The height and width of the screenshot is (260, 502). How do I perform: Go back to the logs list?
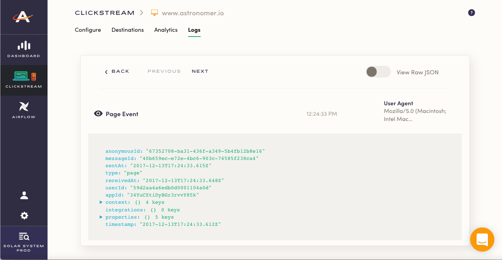coord(117,72)
